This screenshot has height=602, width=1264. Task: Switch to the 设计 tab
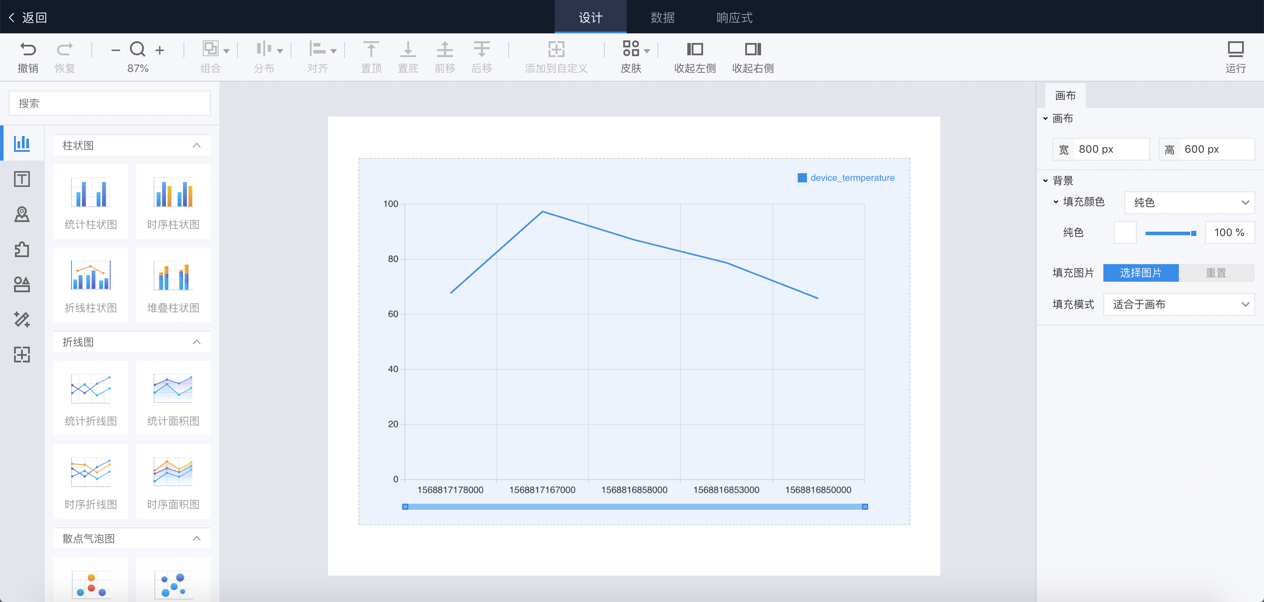[x=591, y=18]
